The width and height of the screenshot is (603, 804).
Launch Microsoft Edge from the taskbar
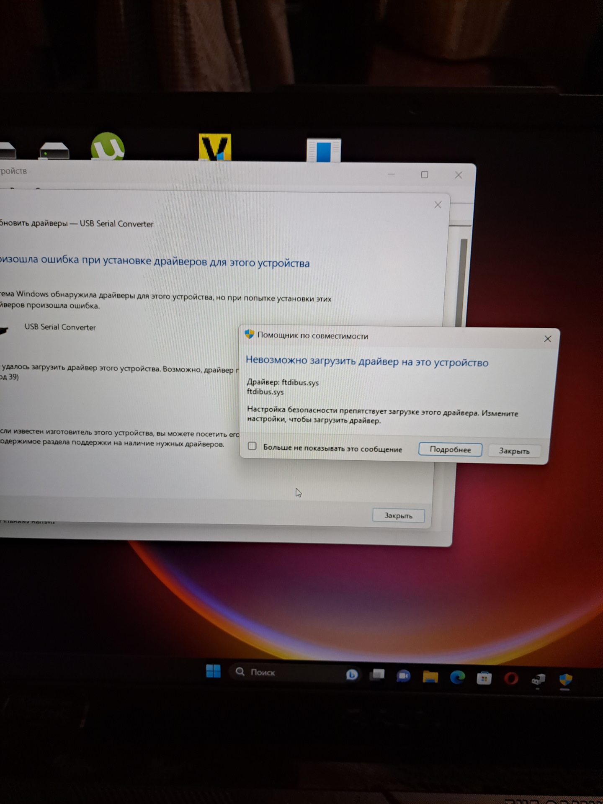coord(457,677)
